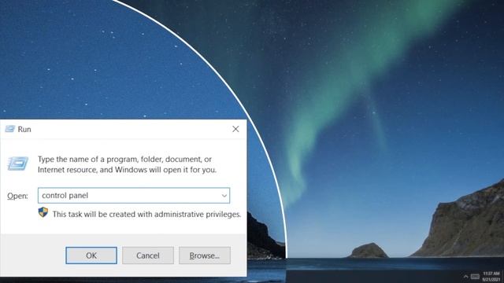
Task: Click the 'This task will be created' notice
Action: (x=147, y=214)
